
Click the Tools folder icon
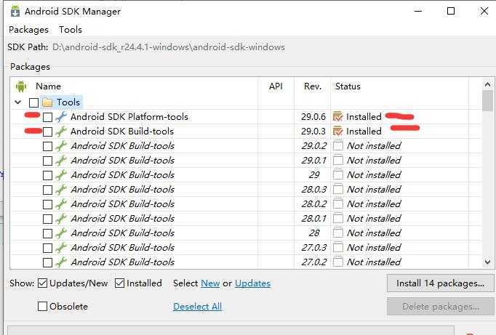(47, 102)
